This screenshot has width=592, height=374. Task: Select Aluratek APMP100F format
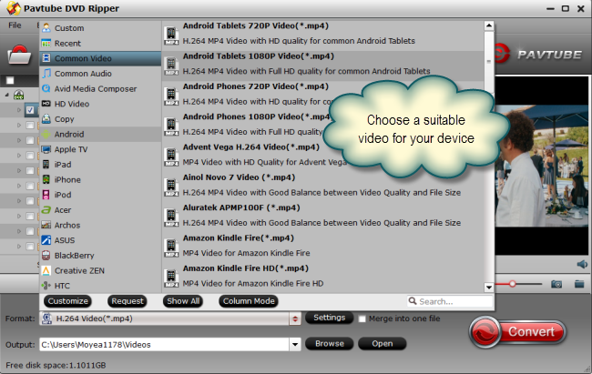(322, 216)
